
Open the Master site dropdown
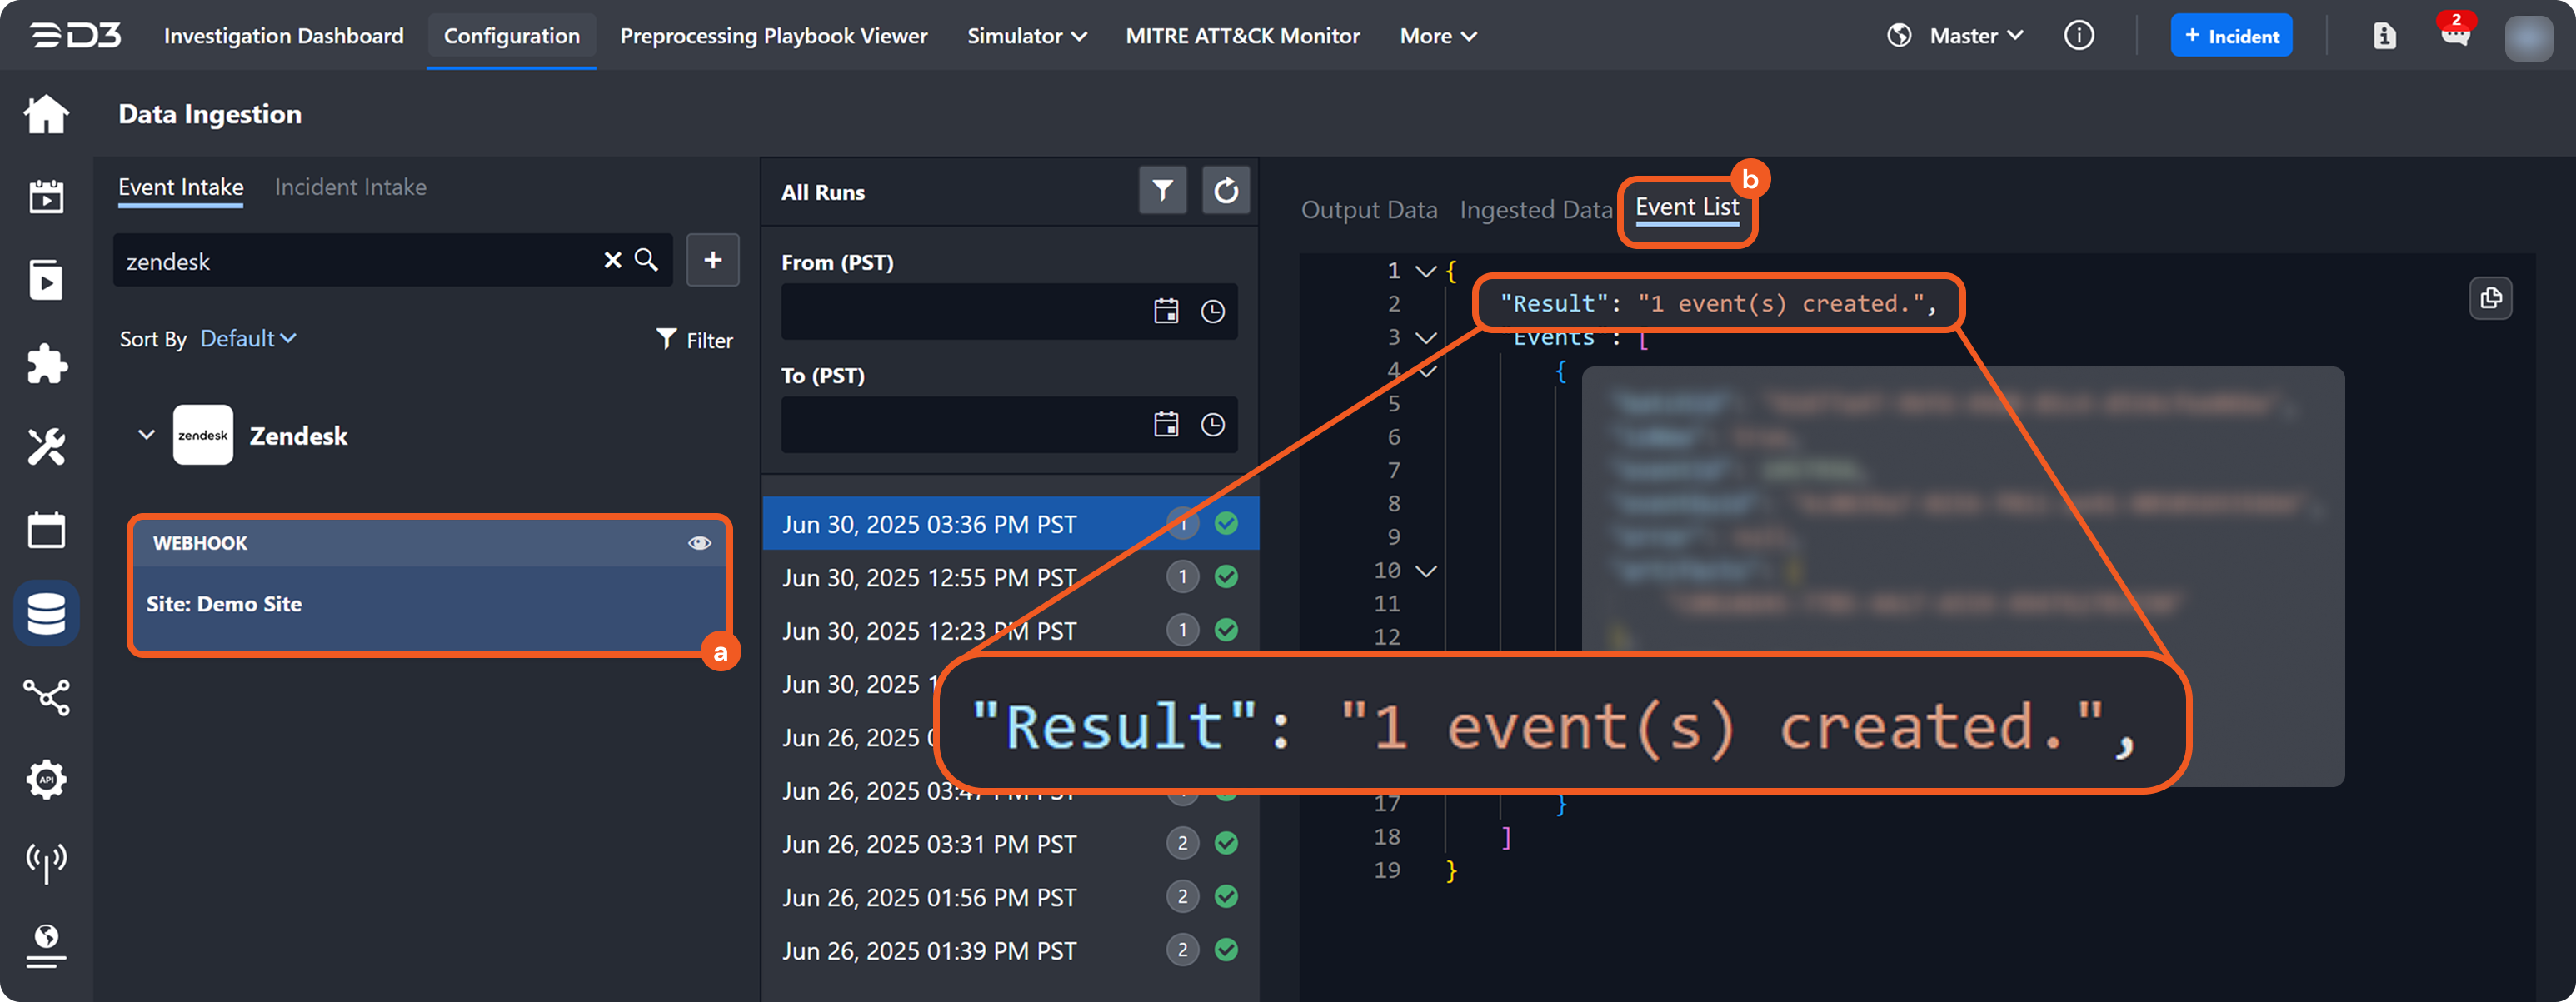(1976, 36)
